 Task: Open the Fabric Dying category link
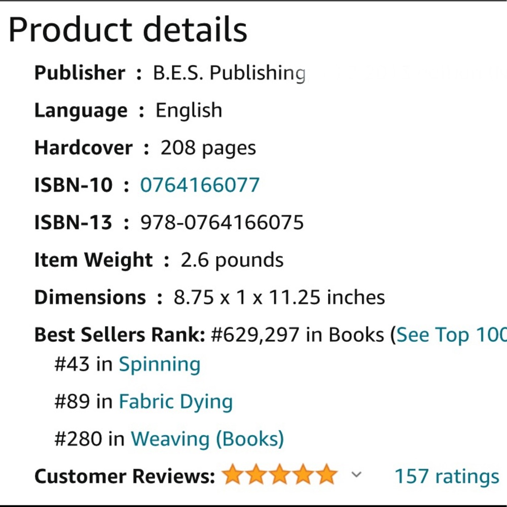pyautogui.click(x=176, y=402)
